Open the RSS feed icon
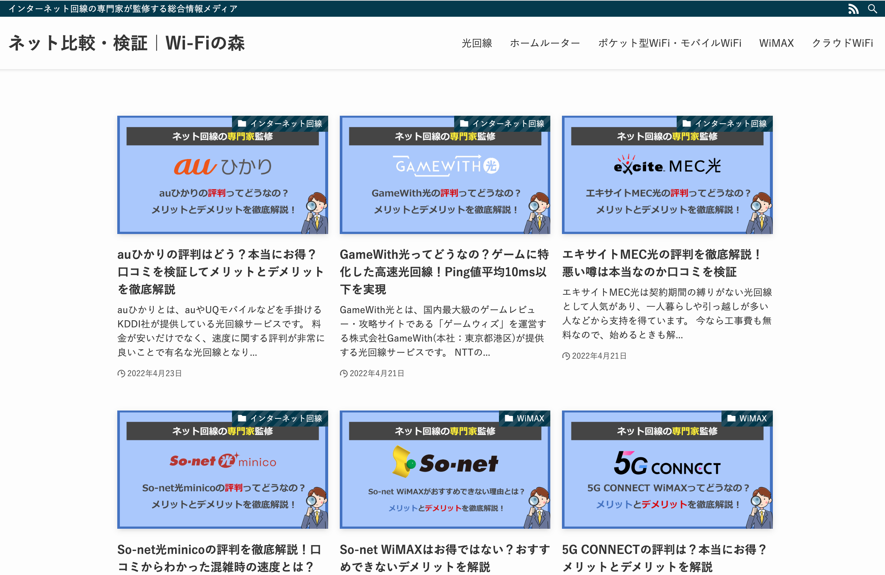The image size is (885, 575). [x=853, y=8]
